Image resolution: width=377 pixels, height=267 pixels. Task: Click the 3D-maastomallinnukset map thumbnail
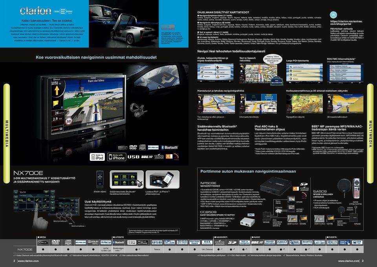pos(345,104)
